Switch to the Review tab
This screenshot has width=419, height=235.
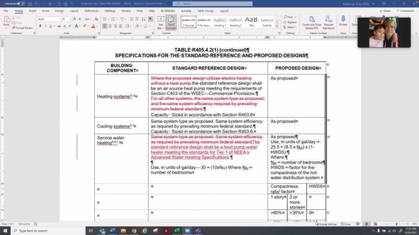127,10
